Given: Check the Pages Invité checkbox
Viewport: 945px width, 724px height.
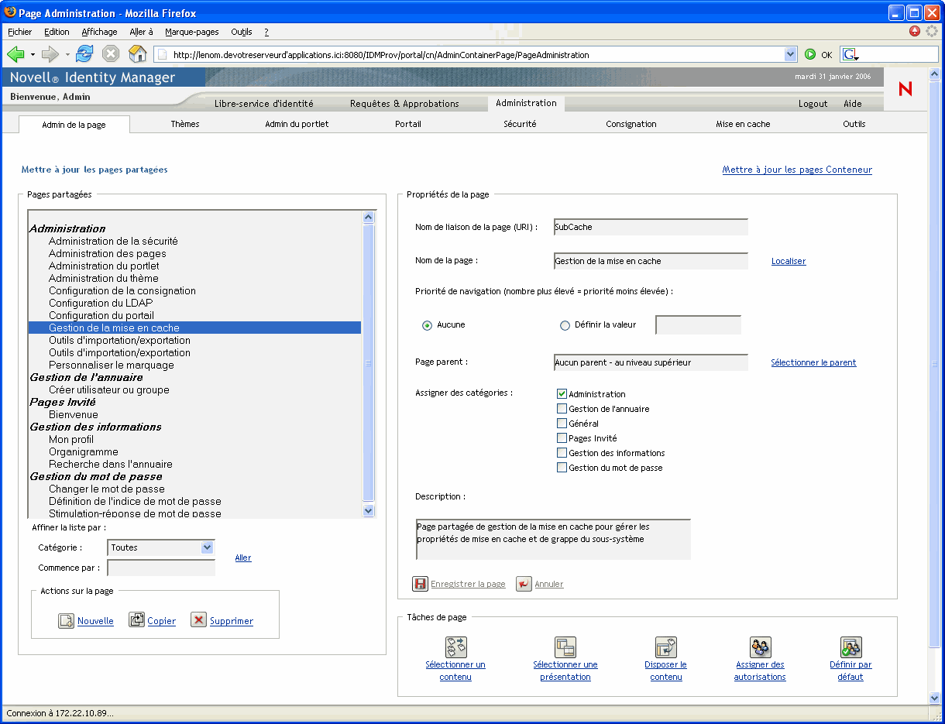Looking at the screenshot, I should pyautogui.click(x=562, y=438).
